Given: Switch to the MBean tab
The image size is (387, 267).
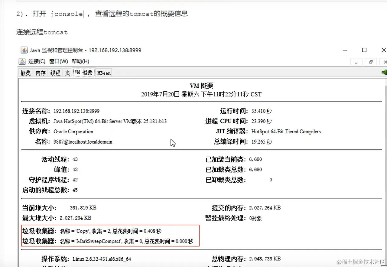Looking at the screenshot, I should pyautogui.click(x=104, y=73).
